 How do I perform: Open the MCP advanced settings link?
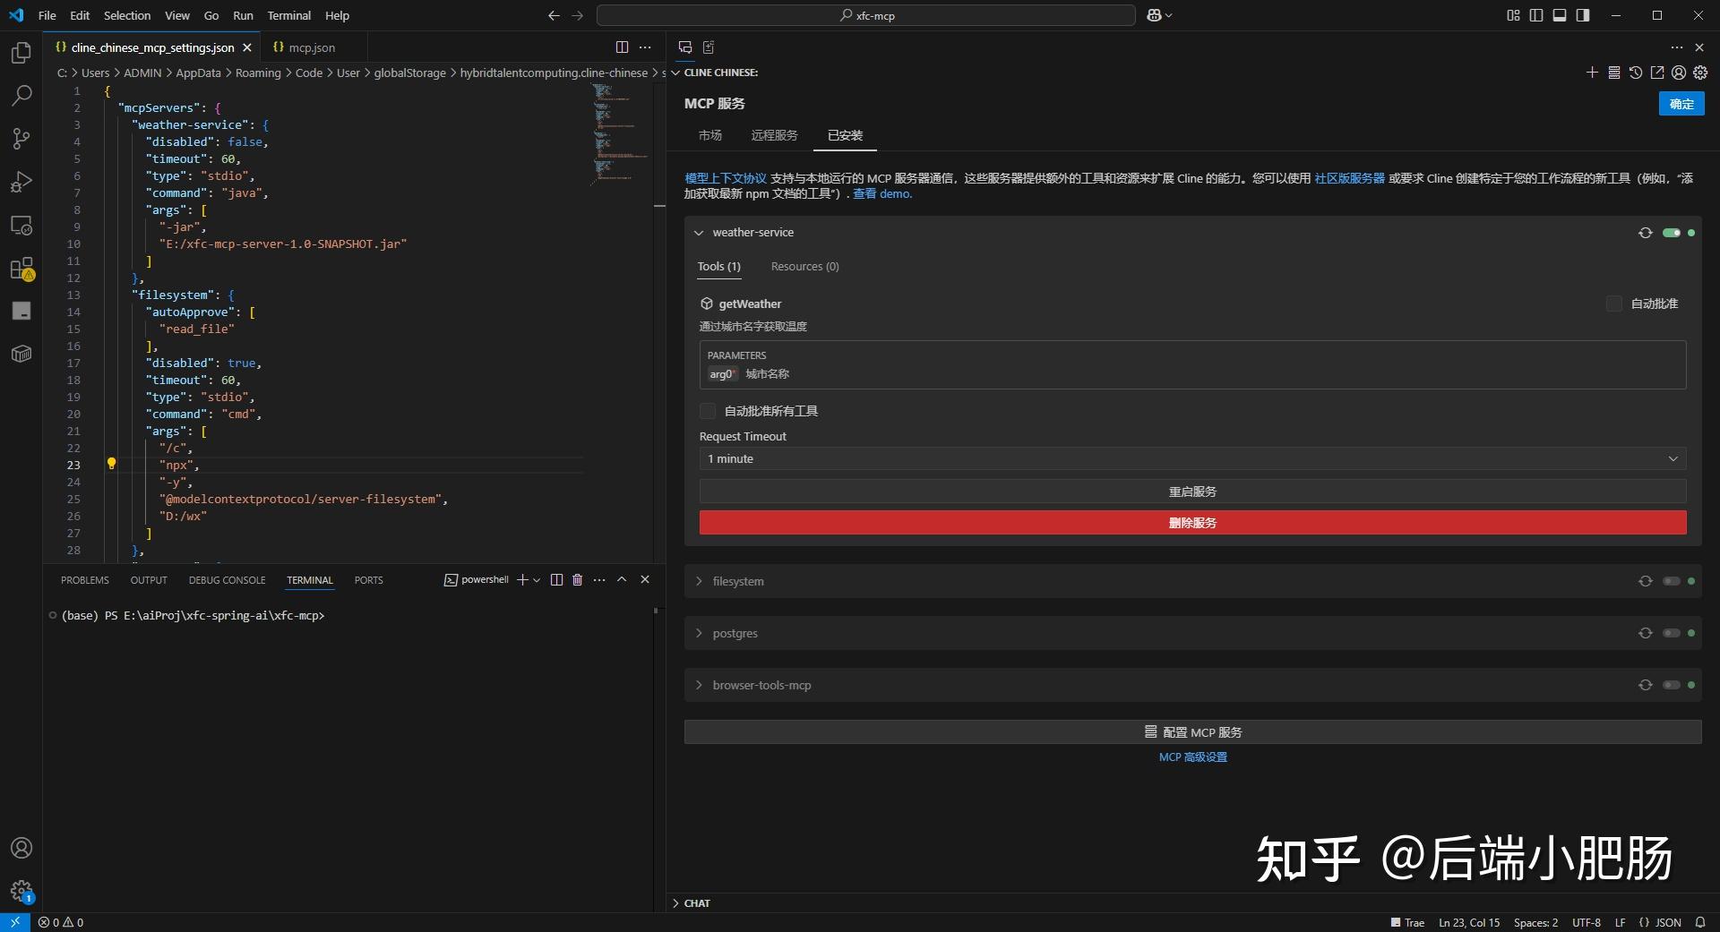tap(1192, 757)
